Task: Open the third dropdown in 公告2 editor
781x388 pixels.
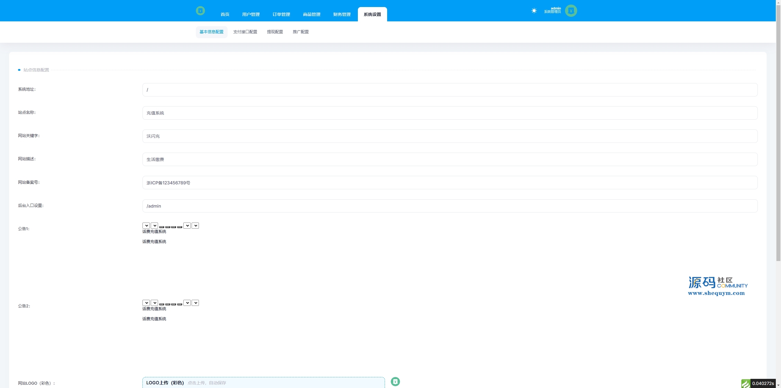Action: tap(187, 303)
